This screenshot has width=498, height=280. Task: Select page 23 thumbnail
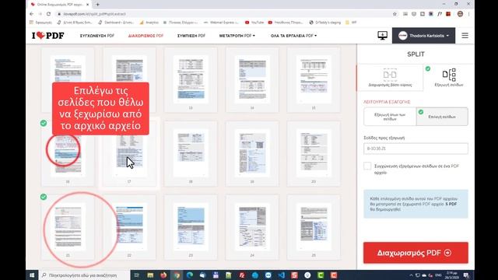(x=191, y=227)
